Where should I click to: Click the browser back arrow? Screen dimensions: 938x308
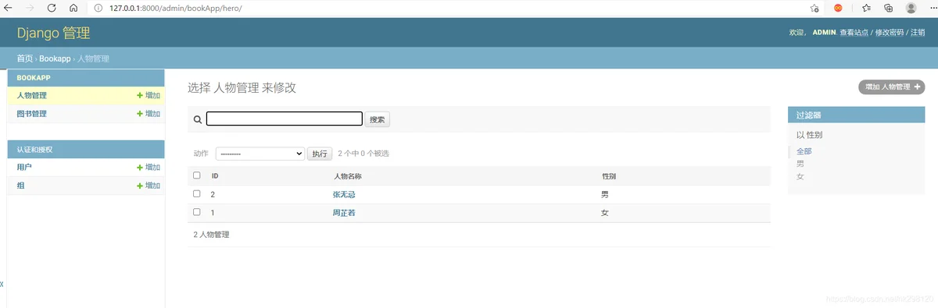pyautogui.click(x=8, y=8)
